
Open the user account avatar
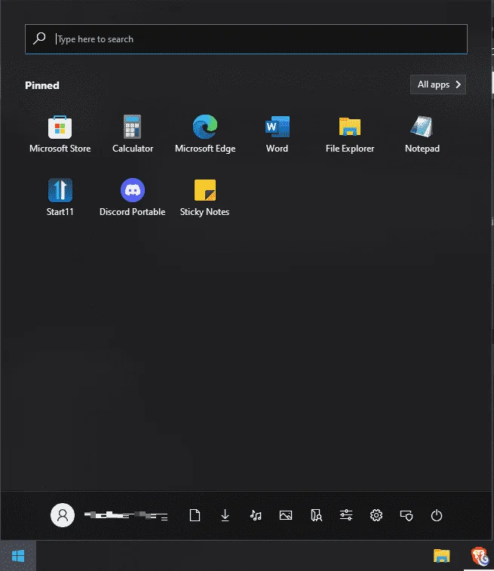tap(63, 515)
